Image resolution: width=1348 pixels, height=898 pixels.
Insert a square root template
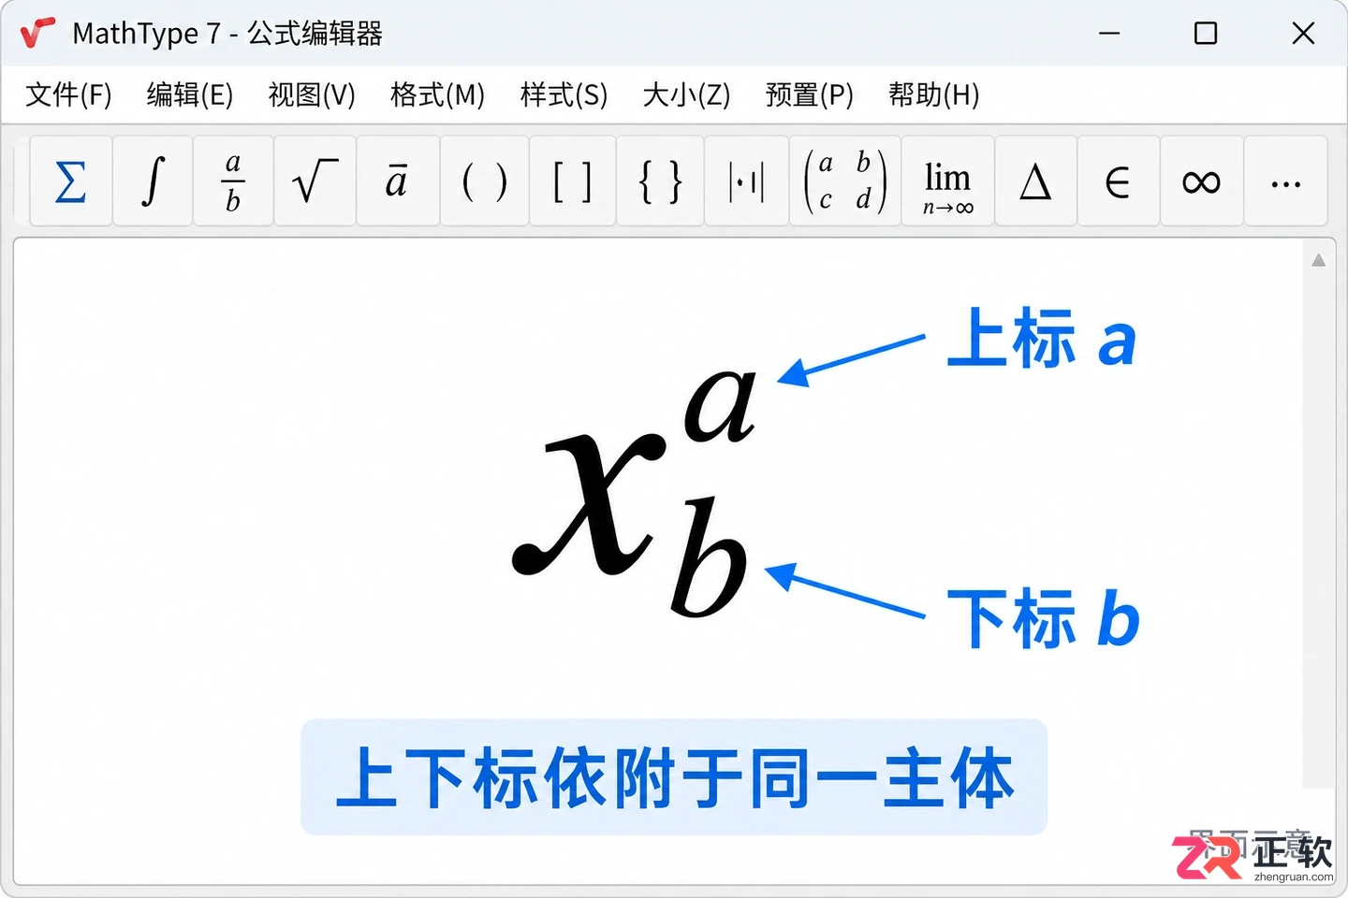pos(315,181)
